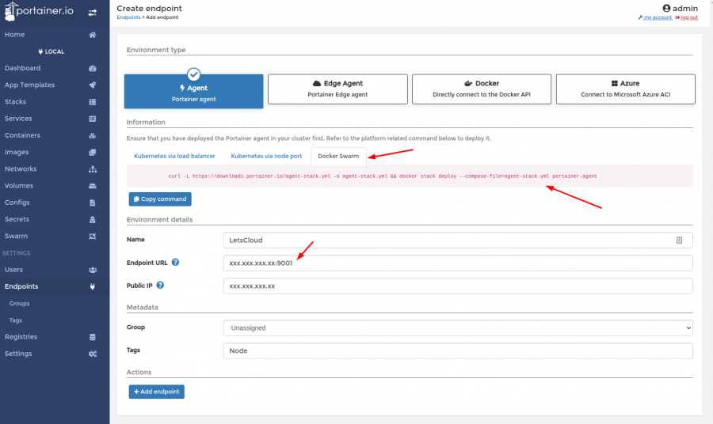This screenshot has height=424, width=713.
Task: Select the Azure ACI environment type
Action: [625, 89]
